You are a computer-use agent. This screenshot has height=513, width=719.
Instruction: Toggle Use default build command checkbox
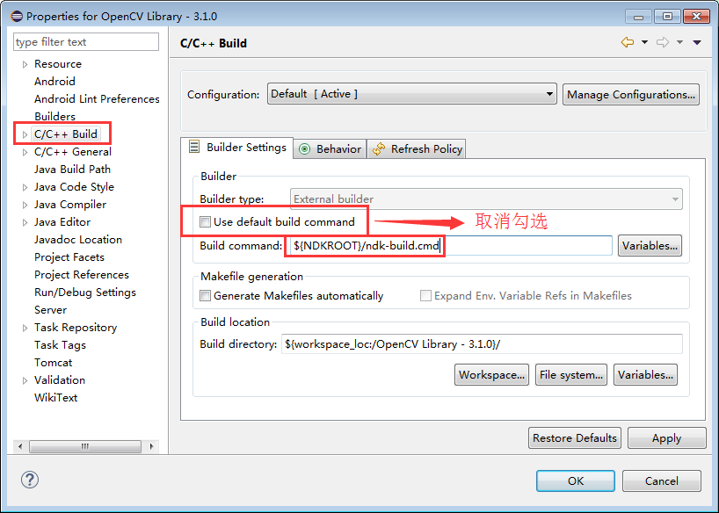click(205, 222)
